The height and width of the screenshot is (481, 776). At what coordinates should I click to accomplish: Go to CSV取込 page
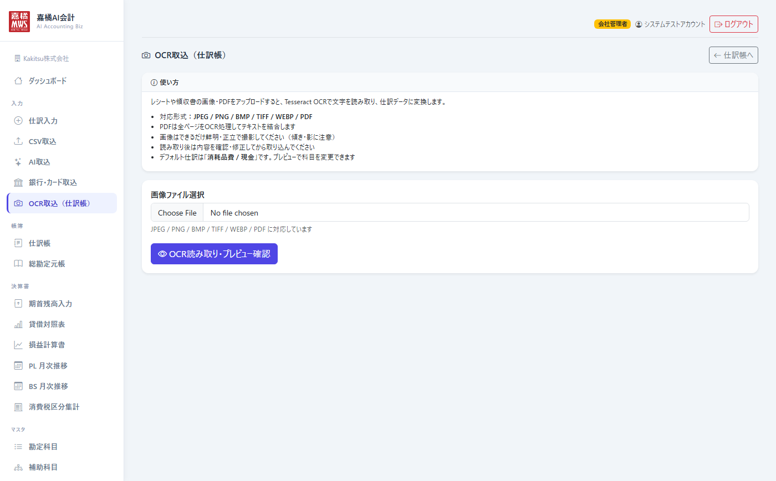pos(62,141)
